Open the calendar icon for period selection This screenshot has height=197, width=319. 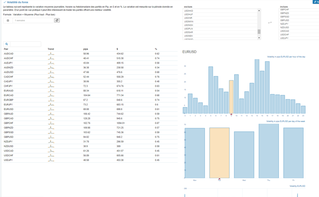click(x=8, y=21)
